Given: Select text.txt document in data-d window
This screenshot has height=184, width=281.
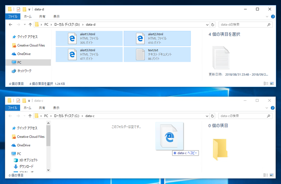Looking at the screenshot, I should [x=157, y=55].
